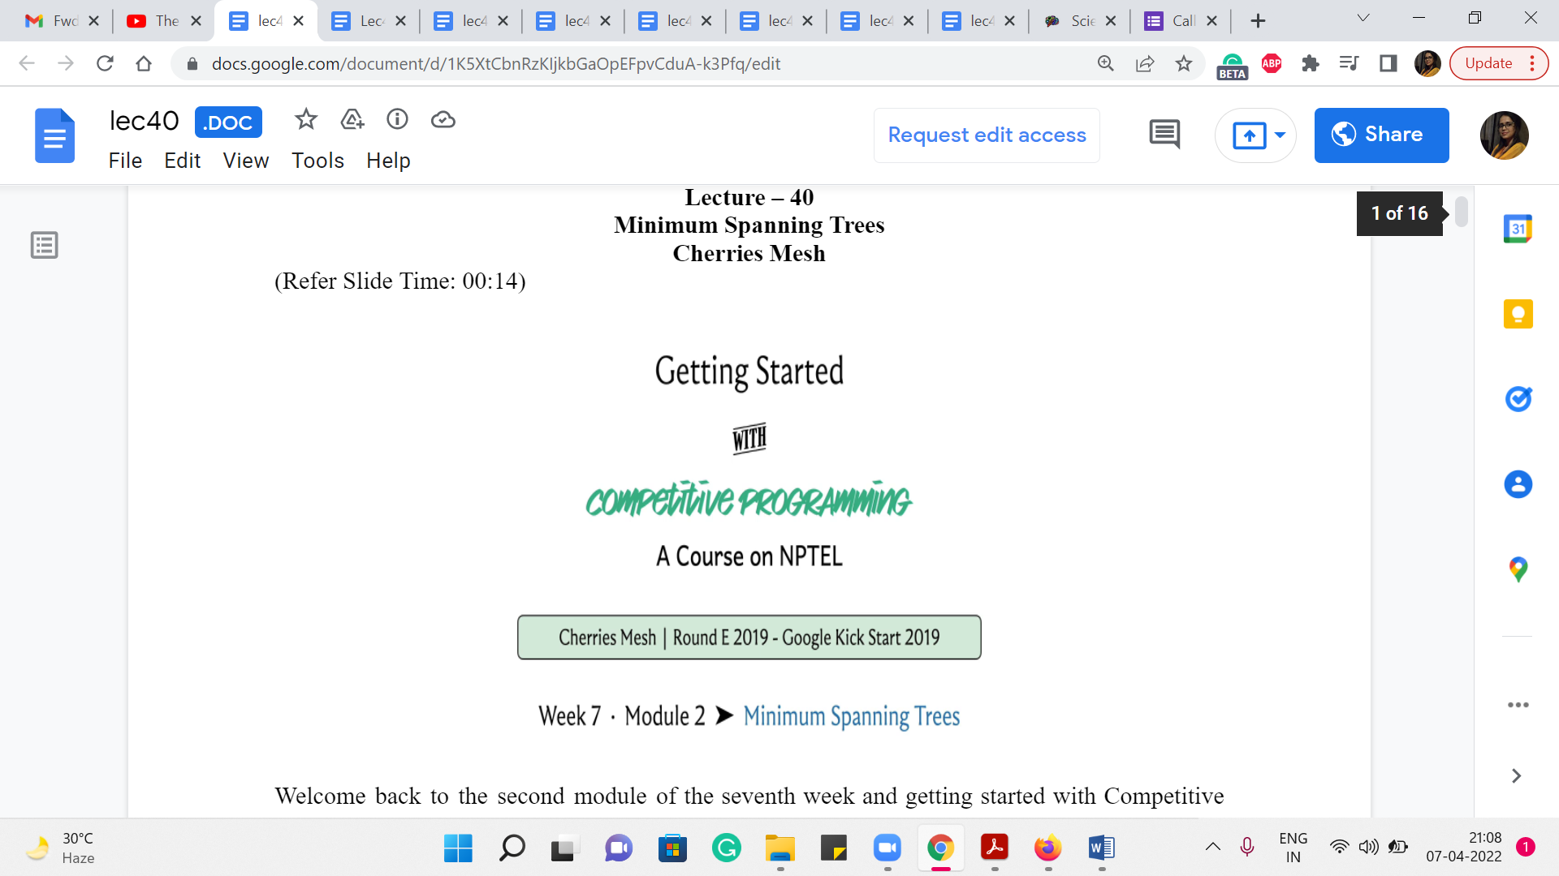The width and height of the screenshot is (1559, 876).
Task: Expand the Present to meeting dropdown arrow
Action: tap(1280, 135)
